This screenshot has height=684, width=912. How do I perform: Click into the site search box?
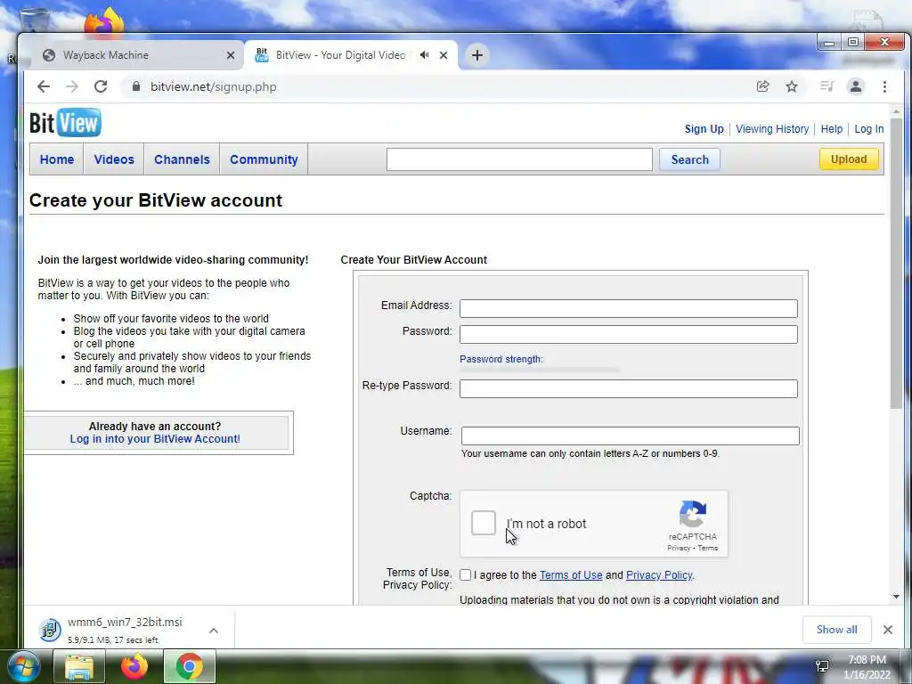(x=519, y=159)
